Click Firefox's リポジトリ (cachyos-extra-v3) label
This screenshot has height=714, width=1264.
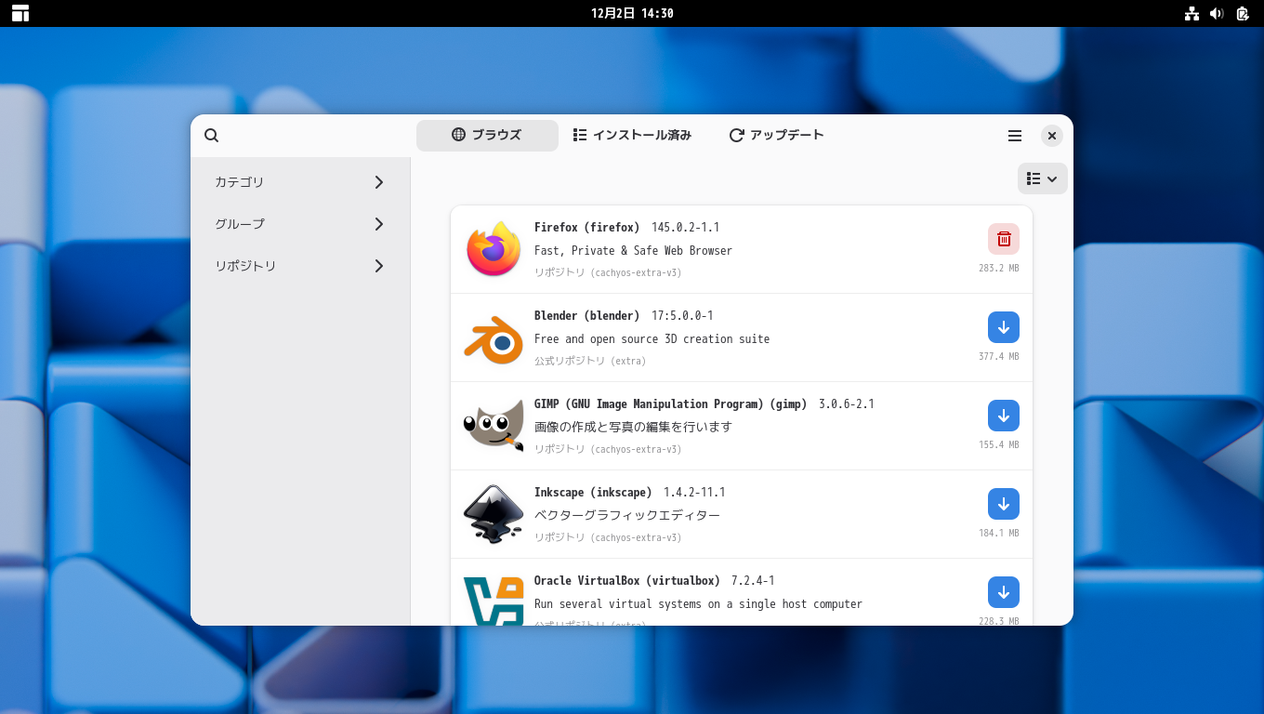pyautogui.click(x=608, y=273)
